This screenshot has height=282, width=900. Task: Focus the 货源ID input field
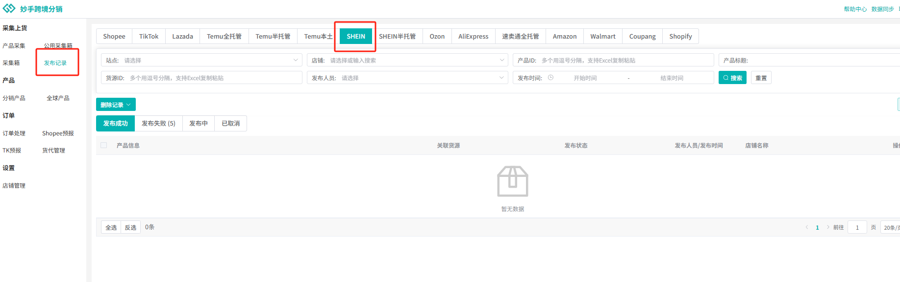[x=201, y=78]
